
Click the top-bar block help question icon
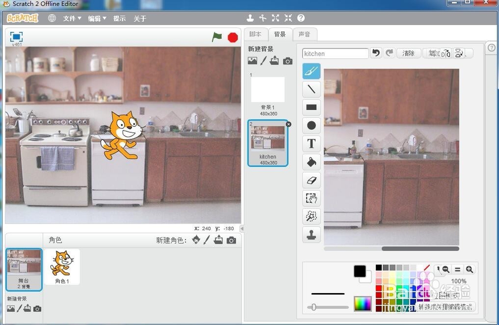coord(301,18)
